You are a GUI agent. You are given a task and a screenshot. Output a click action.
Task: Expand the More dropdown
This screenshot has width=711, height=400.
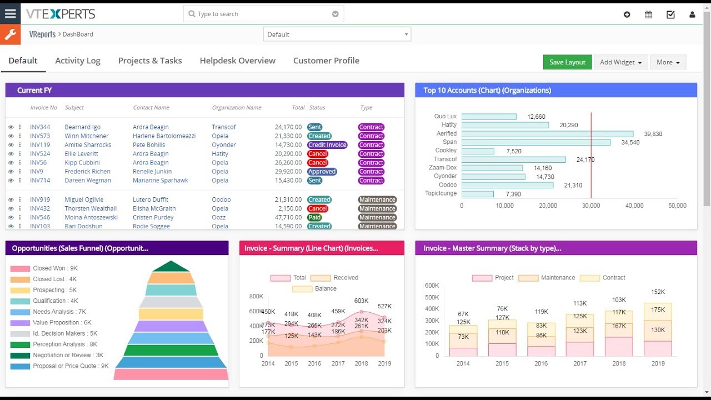coord(668,62)
